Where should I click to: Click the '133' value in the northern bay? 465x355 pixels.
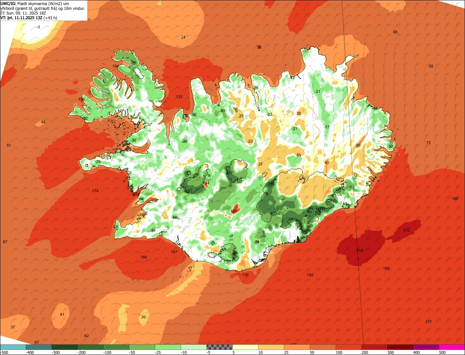tap(179, 97)
